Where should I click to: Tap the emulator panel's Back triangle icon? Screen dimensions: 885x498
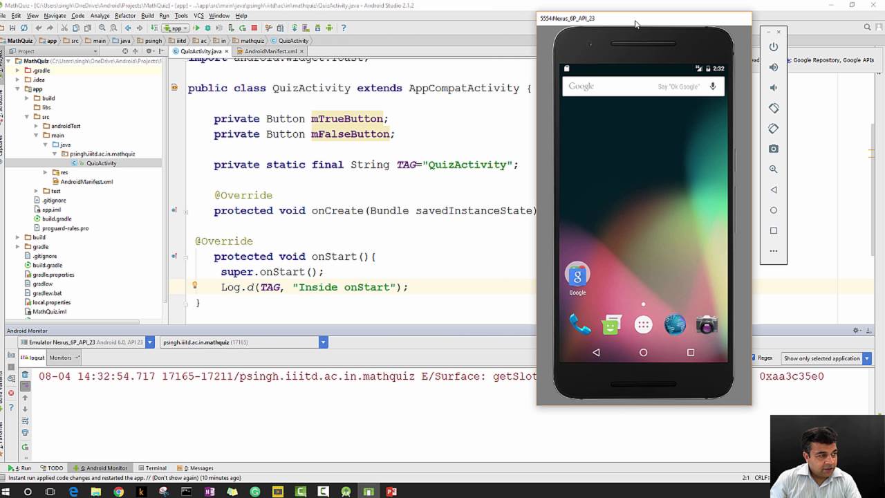coord(774,190)
